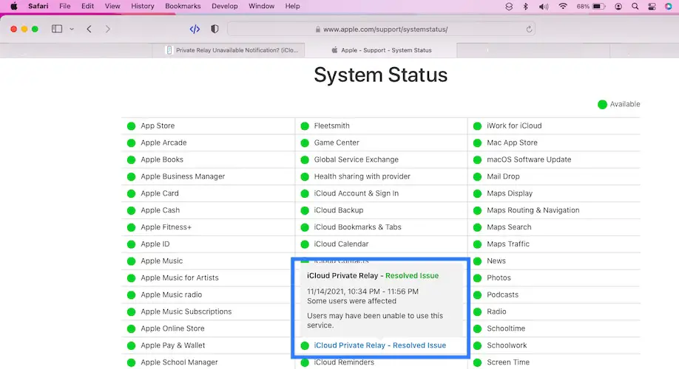Go back with the back arrow
The height and width of the screenshot is (369, 679).
(89, 29)
